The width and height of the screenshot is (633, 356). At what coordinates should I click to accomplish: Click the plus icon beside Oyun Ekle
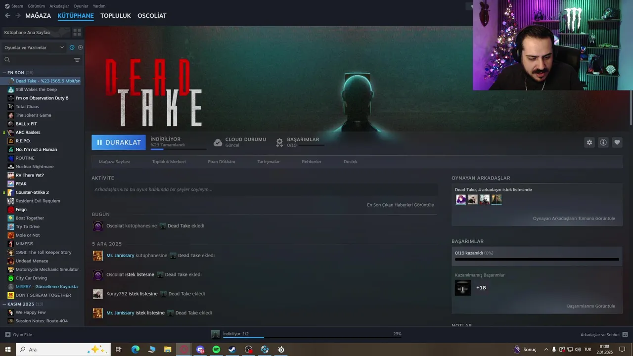(x=7, y=335)
